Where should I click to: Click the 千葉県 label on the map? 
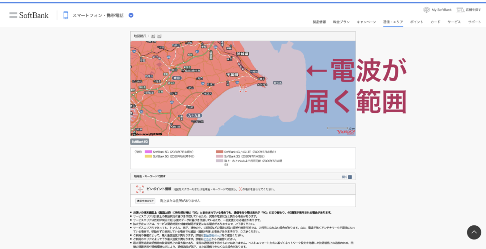232,74
